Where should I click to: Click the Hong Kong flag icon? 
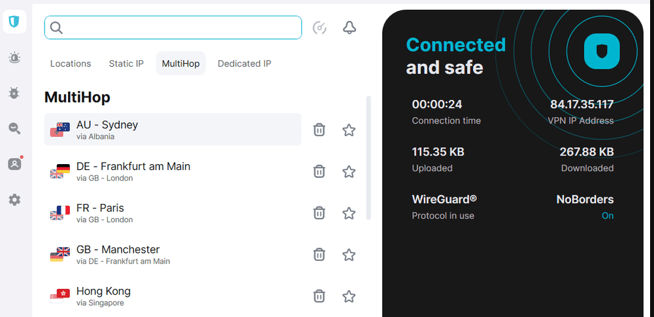coord(60,296)
